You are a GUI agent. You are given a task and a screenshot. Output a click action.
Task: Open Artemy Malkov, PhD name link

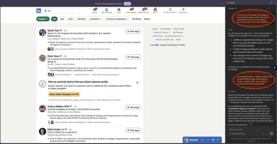58,106
